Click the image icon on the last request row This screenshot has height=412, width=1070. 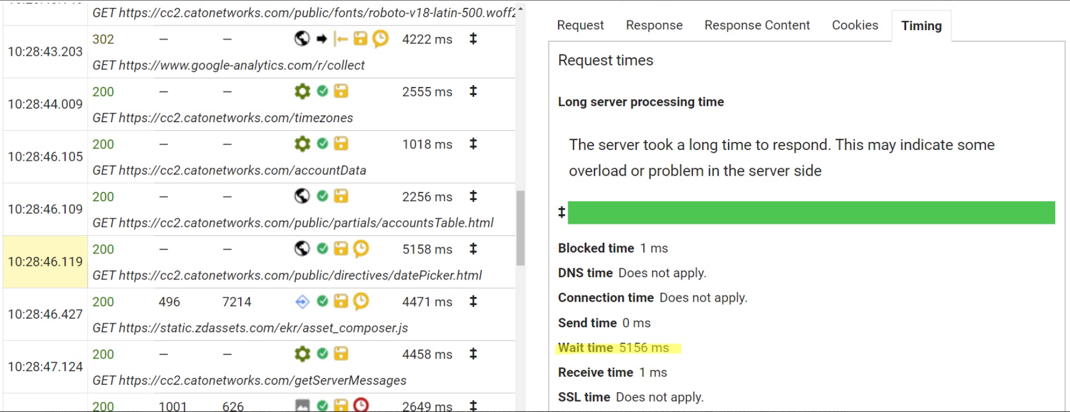click(302, 405)
